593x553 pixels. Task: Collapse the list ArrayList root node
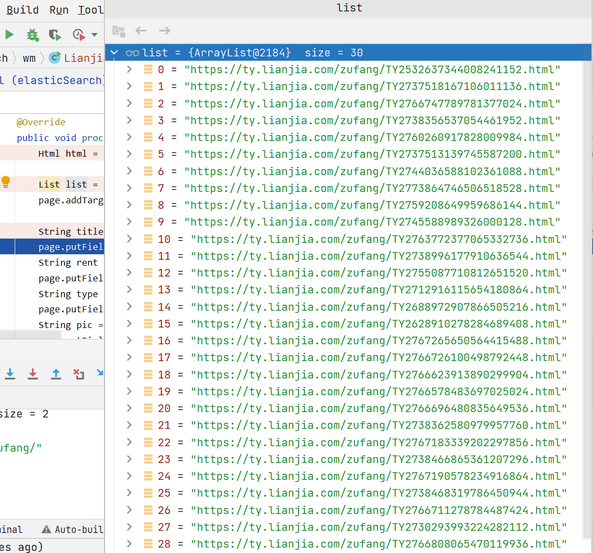coord(114,53)
